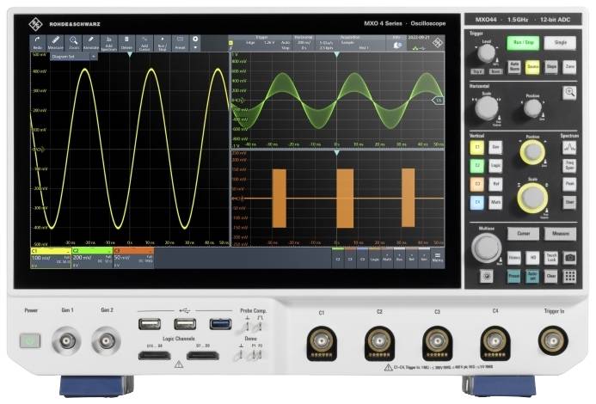
Task: Open the Measure tool in the toolbar
Action: tap(56, 42)
